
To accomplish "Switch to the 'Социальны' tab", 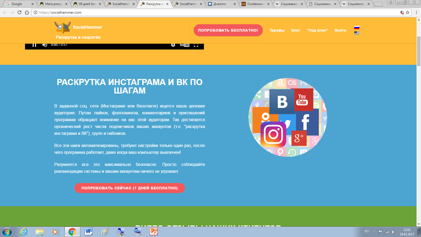I will click(323, 4).
